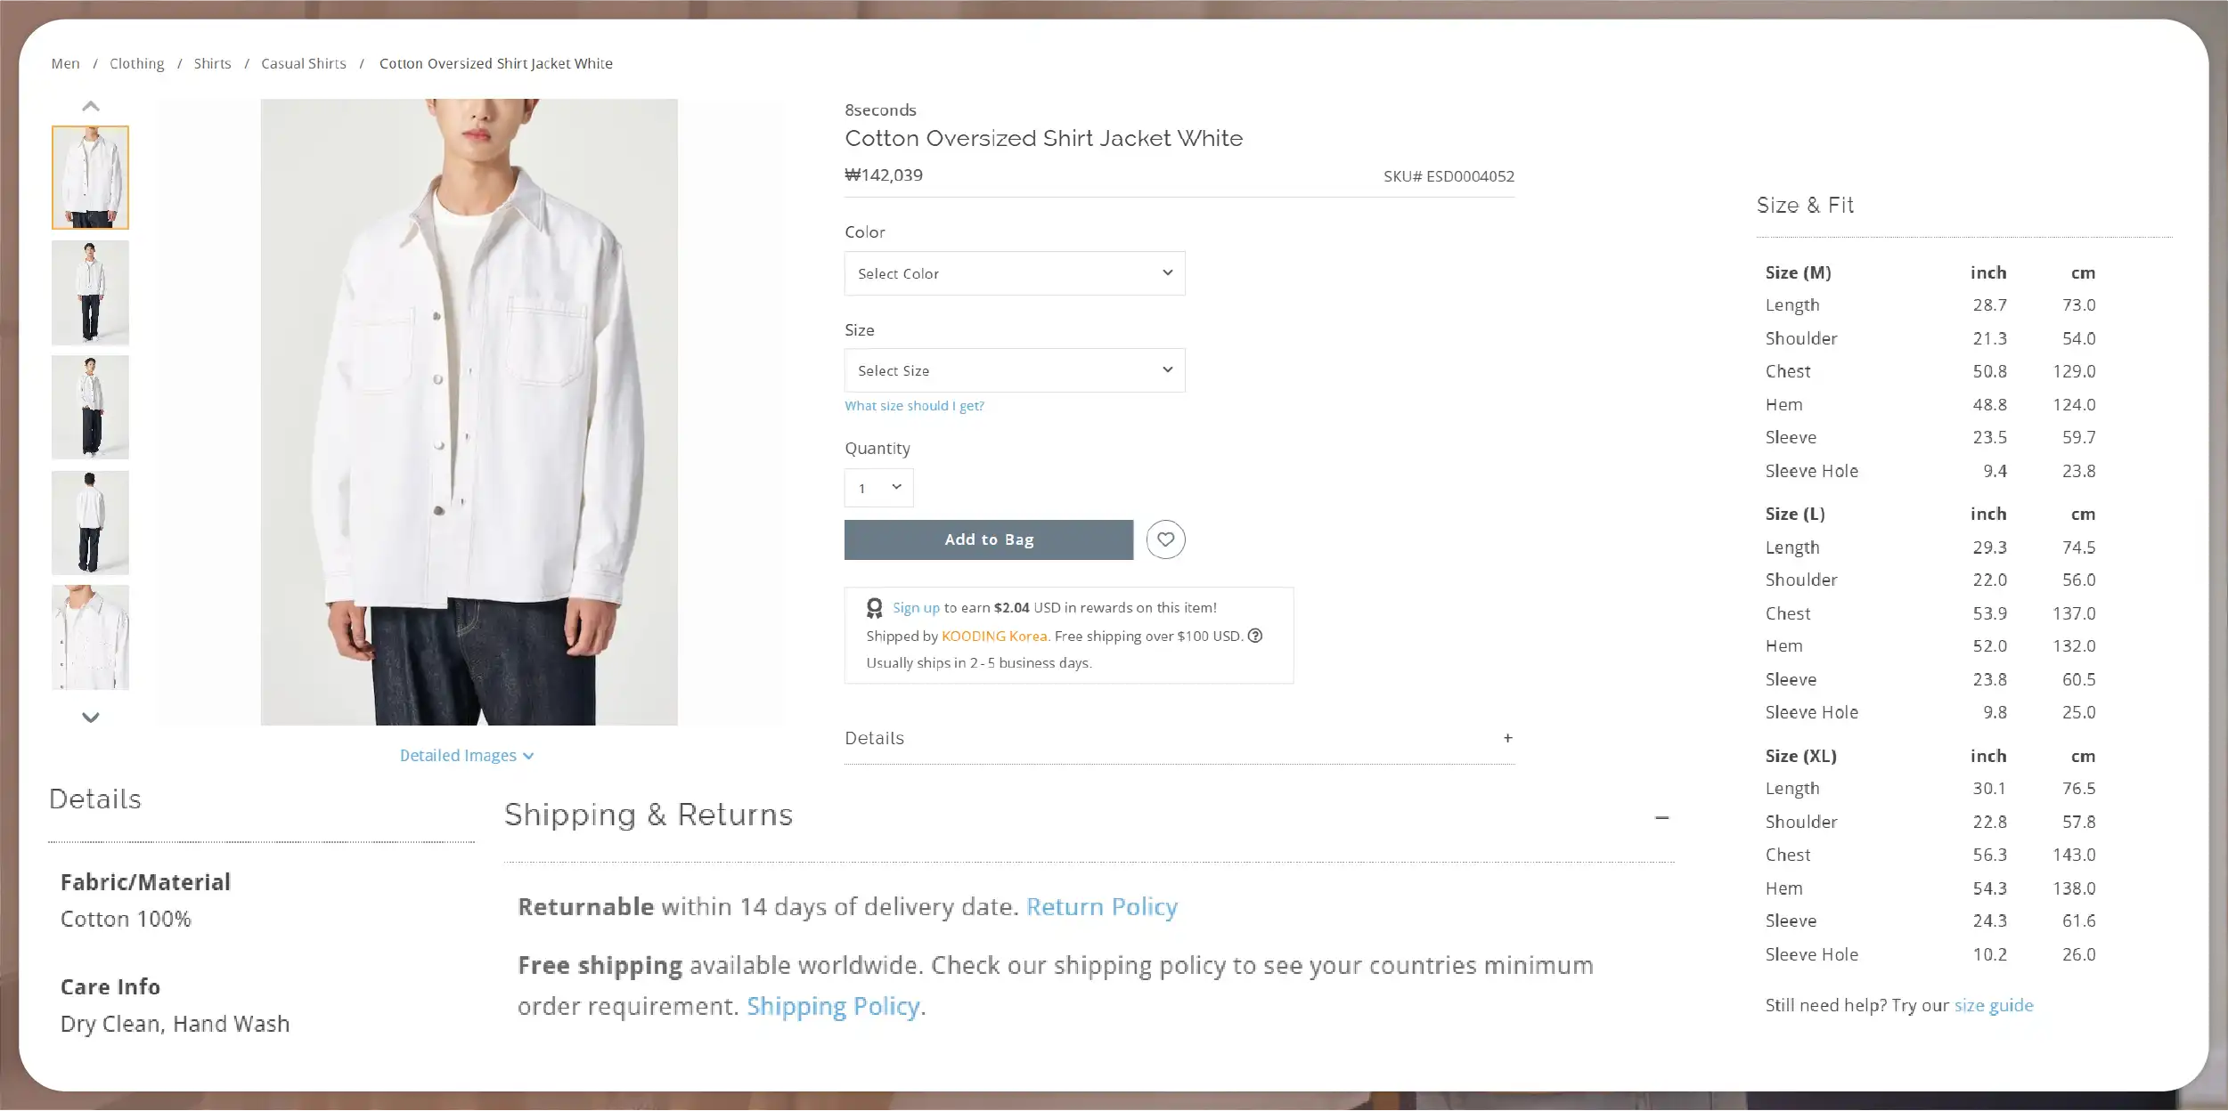View the back-view product thumbnail
Image resolution: width=2228 pixels, height=1111 pixels.
tap(90, 523)
